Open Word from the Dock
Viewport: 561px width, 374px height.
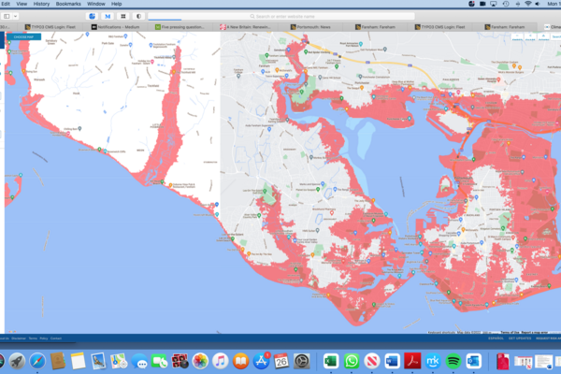[x=392, y=361]
